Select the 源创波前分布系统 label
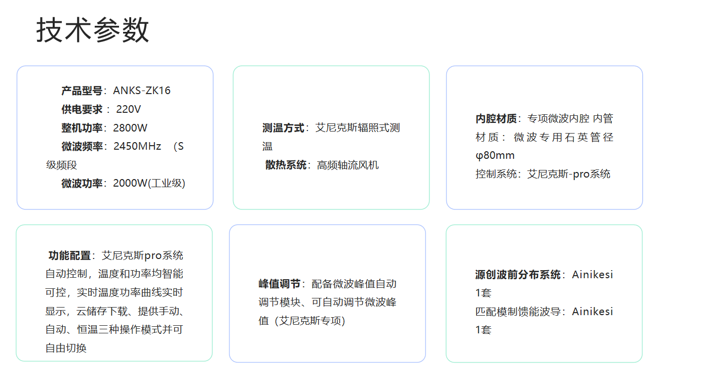The width and height of the screenshot is (701, 390). 518,275
